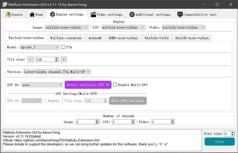Open the Version dropdown list
The height and width of the screenshot is (153, 238).
point(57,72)
